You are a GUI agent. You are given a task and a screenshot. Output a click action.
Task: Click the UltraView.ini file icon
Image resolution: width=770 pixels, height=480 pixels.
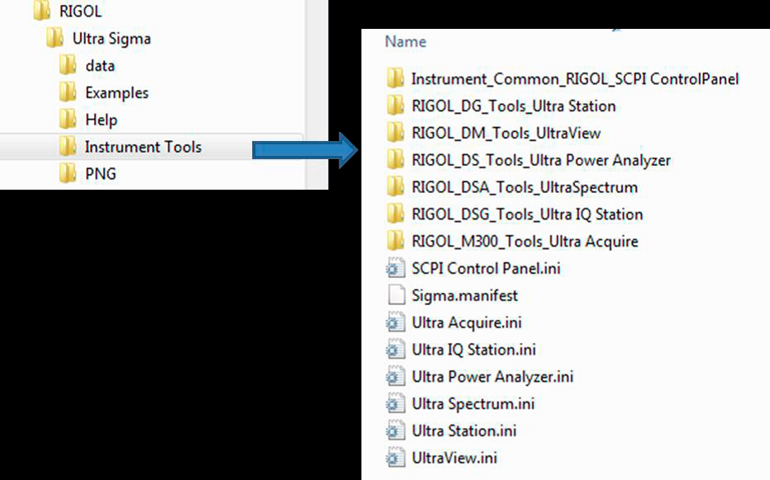(395, 458)
